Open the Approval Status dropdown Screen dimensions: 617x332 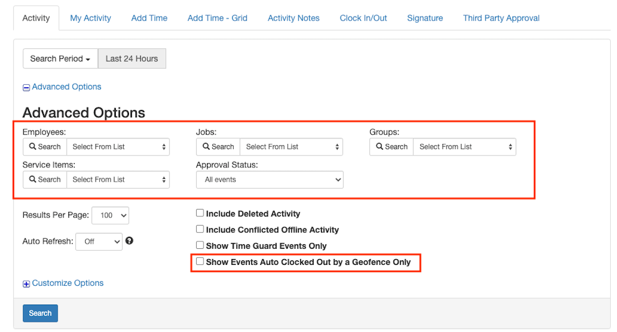[270, 179]
